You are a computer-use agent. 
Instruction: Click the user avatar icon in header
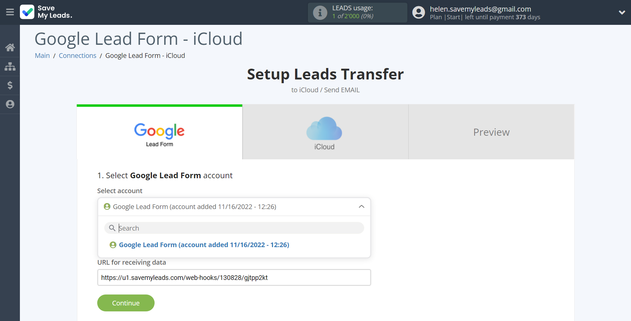[419, 13]
